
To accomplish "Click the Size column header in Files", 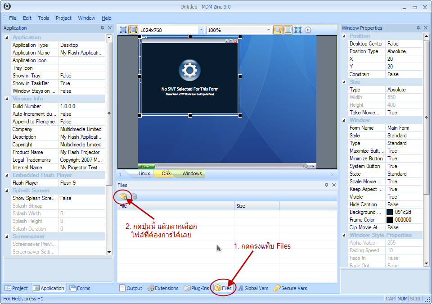I will 257,206.
